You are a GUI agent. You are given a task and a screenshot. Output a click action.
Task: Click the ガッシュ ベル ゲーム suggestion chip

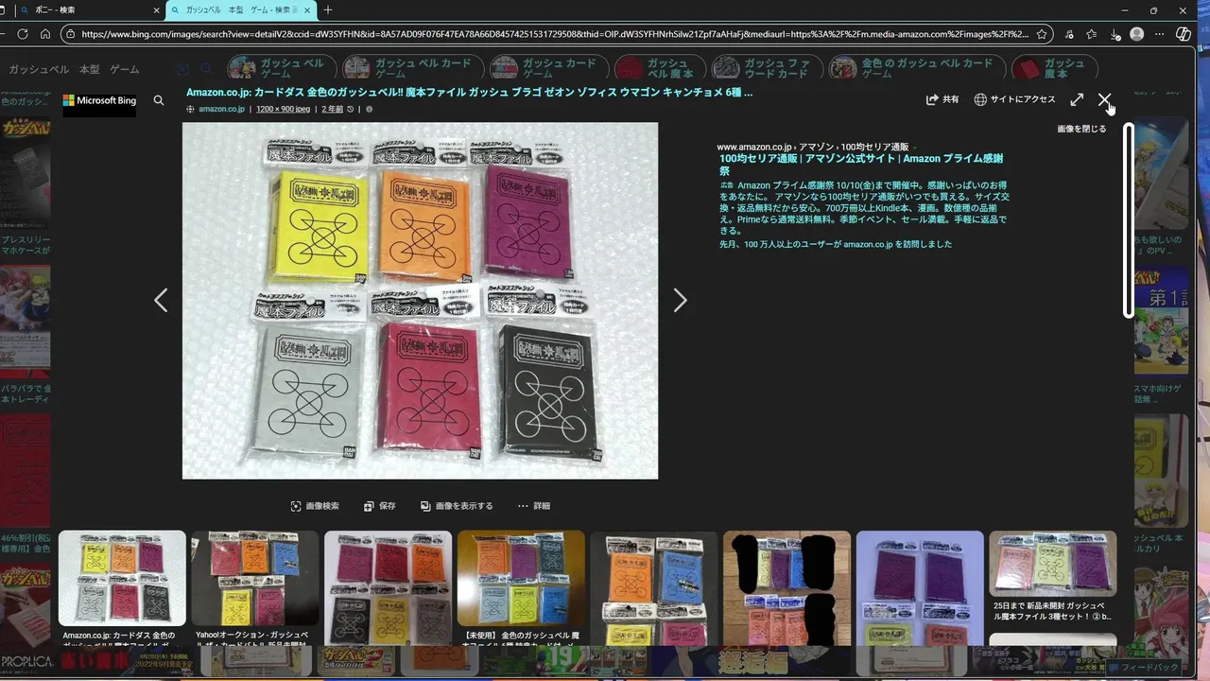[281, 68]
